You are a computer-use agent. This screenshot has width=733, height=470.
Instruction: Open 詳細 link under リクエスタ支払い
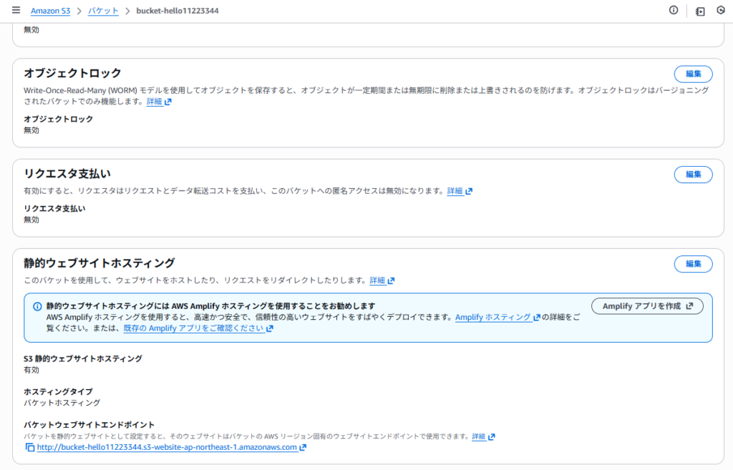coord(455,191)
